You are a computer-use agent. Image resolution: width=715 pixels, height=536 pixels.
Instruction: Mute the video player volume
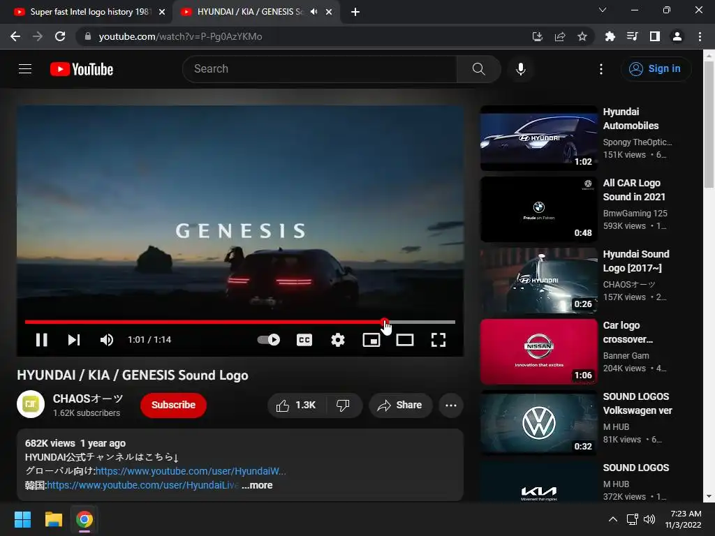tap(107, 340)
